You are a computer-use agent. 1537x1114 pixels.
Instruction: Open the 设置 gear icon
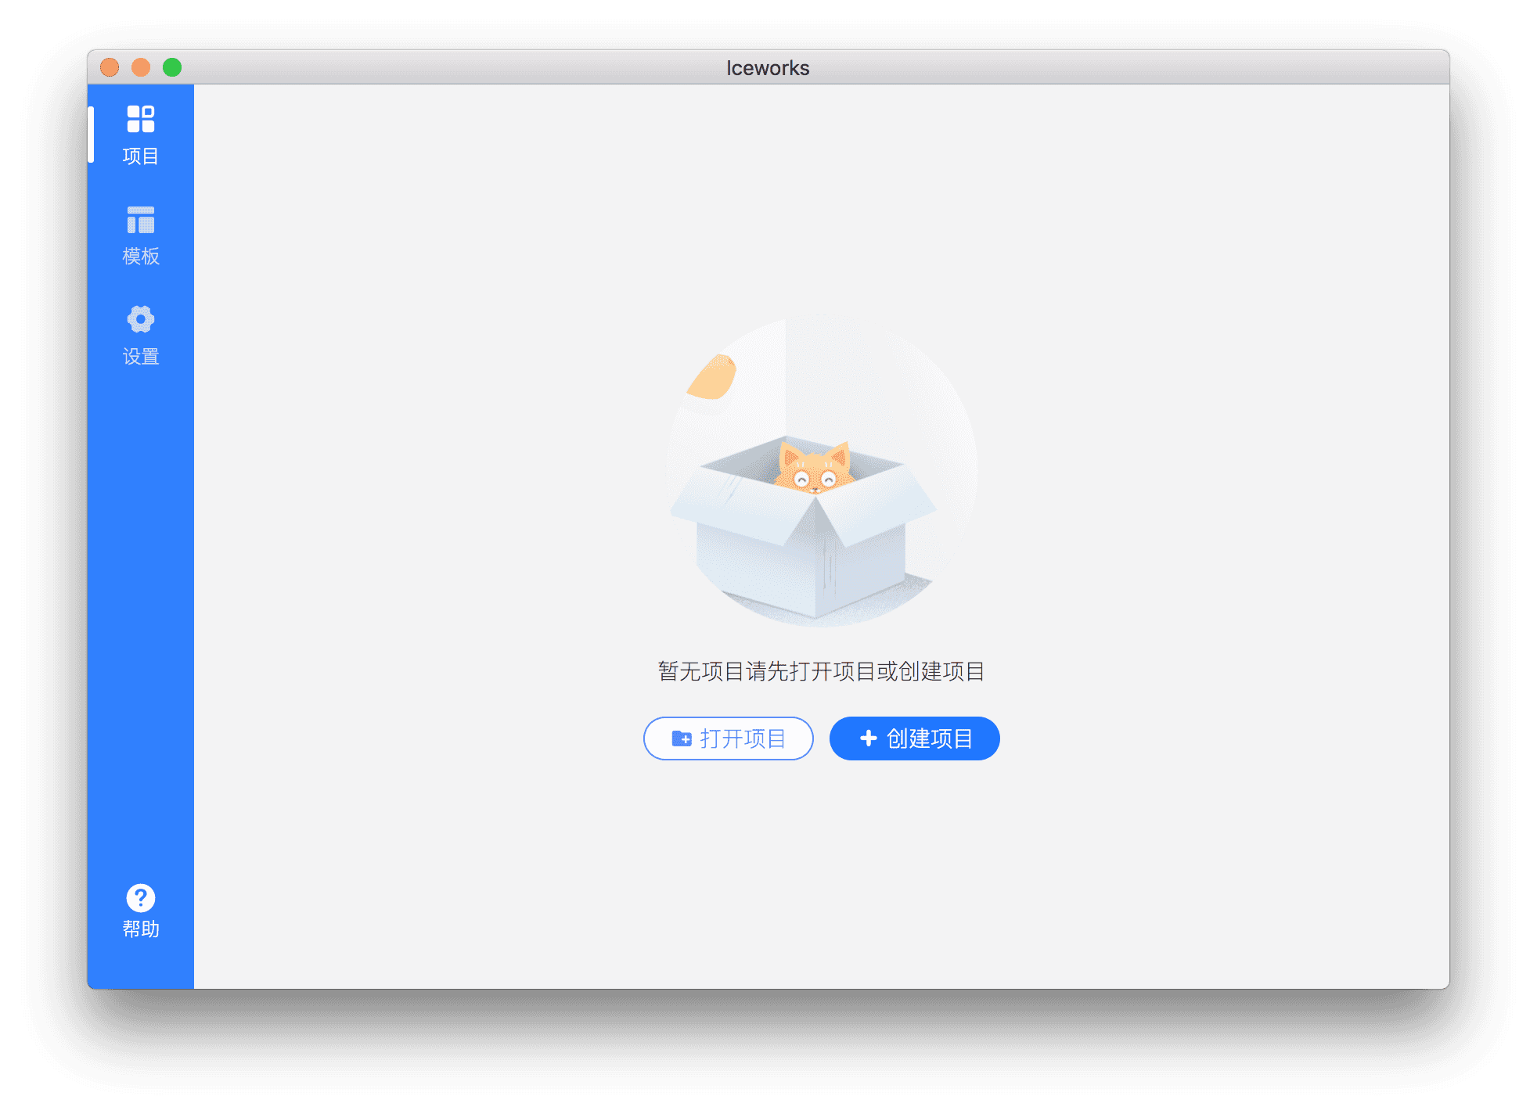point(141,319)
